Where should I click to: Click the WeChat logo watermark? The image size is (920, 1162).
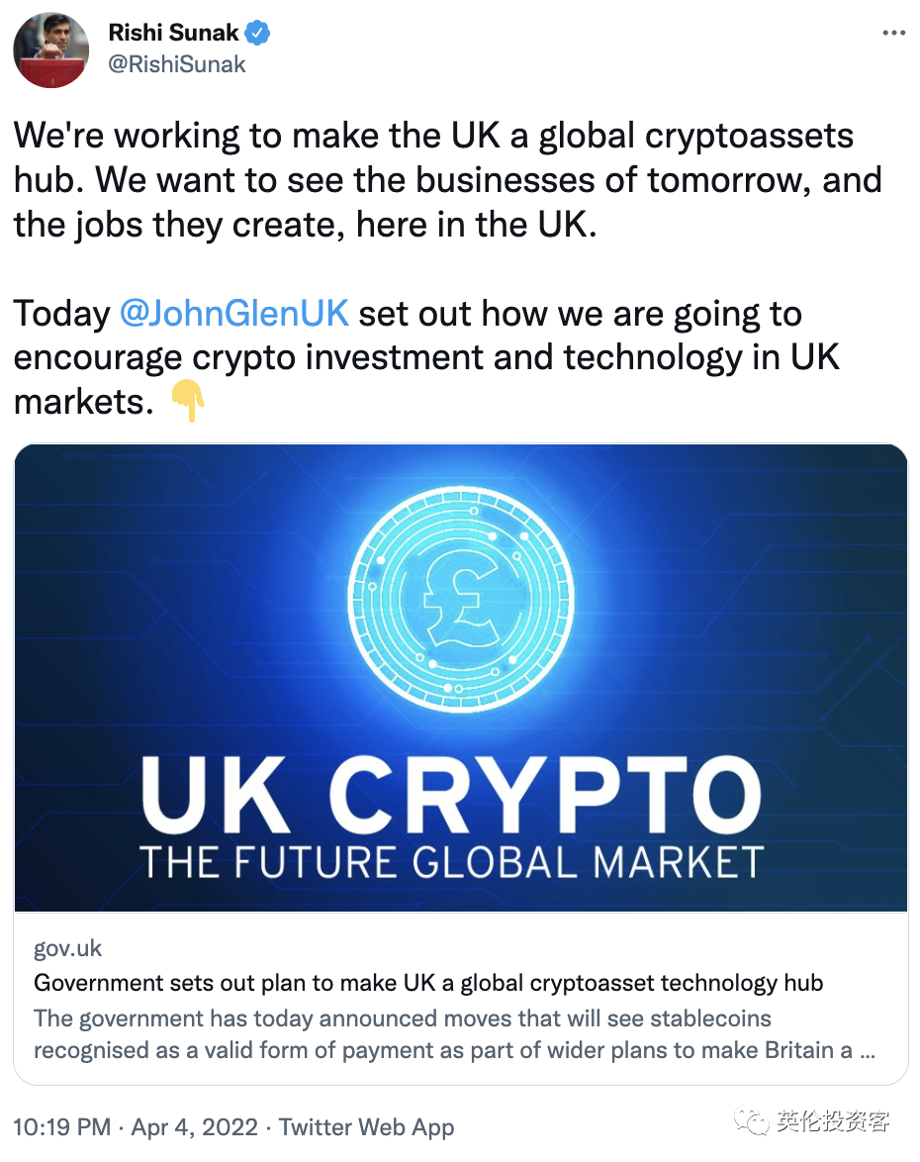(754, 1121)
